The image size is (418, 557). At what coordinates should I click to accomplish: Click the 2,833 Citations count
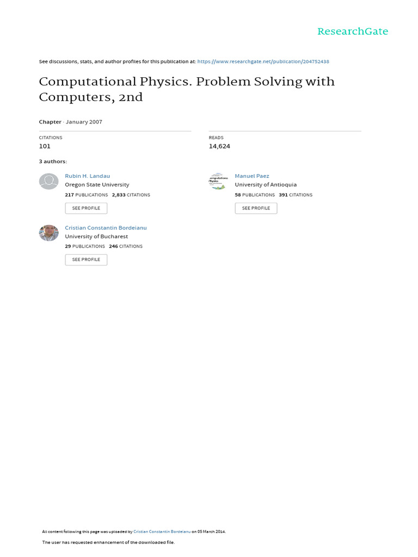pos(131,195)
